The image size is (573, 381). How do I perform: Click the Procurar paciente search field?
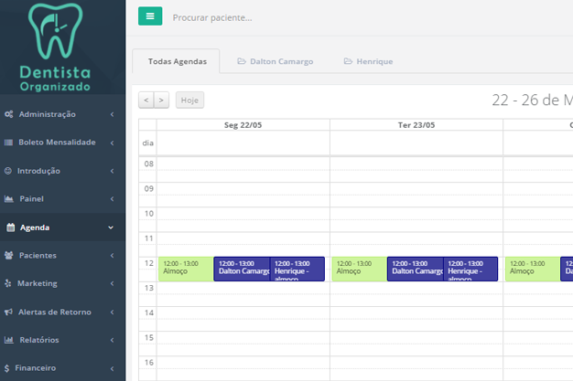[x=275, y=17]
